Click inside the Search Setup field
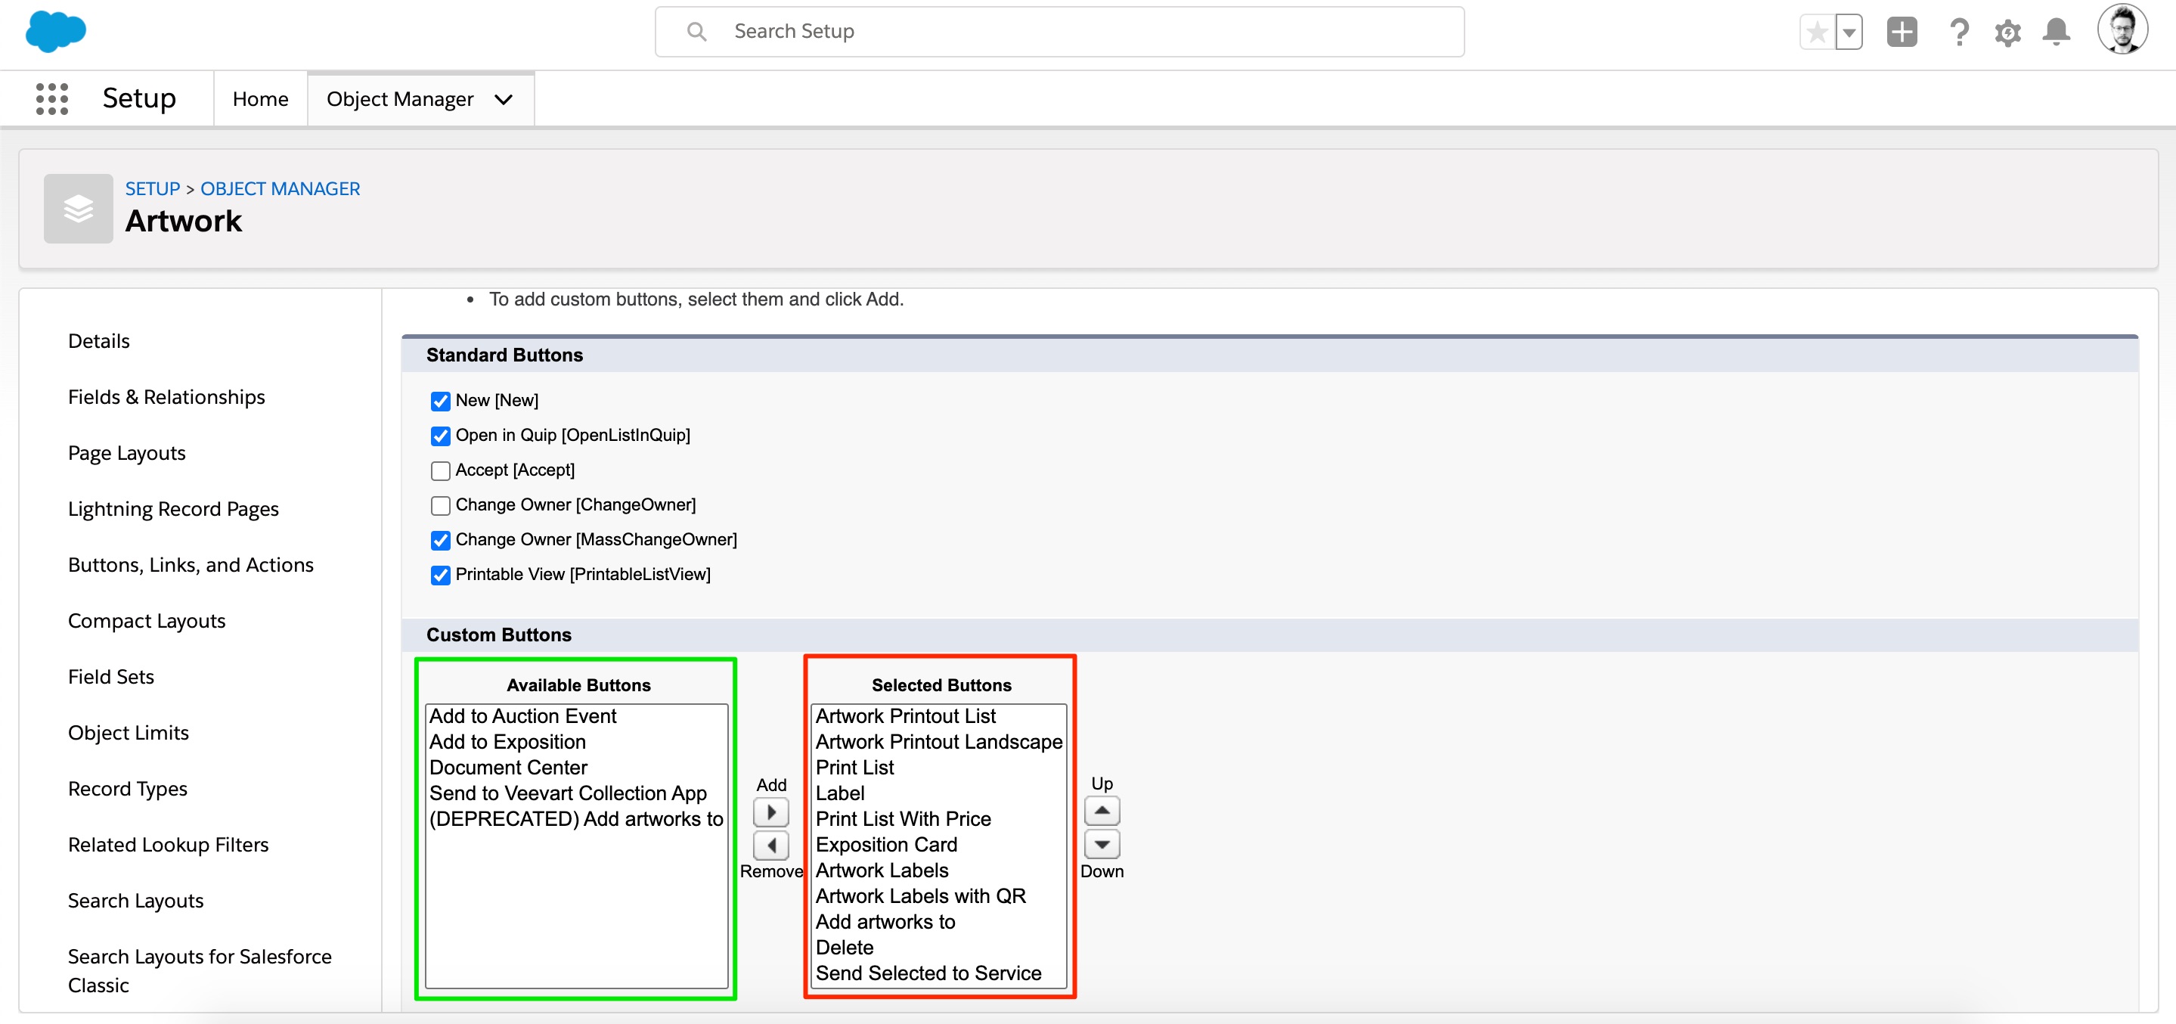 click(x=929, y=31)
